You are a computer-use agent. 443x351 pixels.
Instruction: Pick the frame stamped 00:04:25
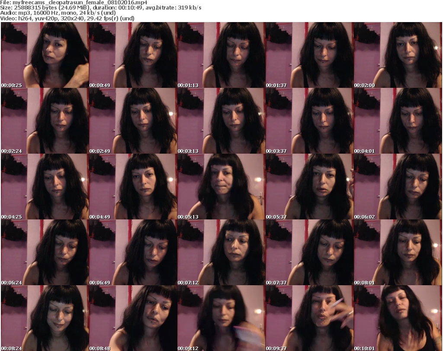pyautogui.click(x=45, y=187)
